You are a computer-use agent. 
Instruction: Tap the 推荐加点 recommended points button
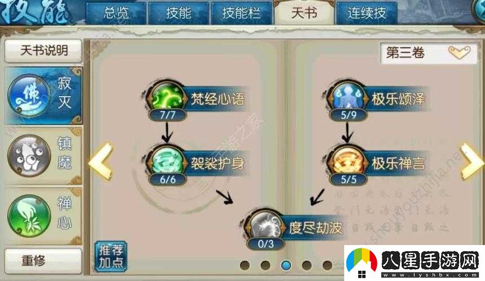111,257
